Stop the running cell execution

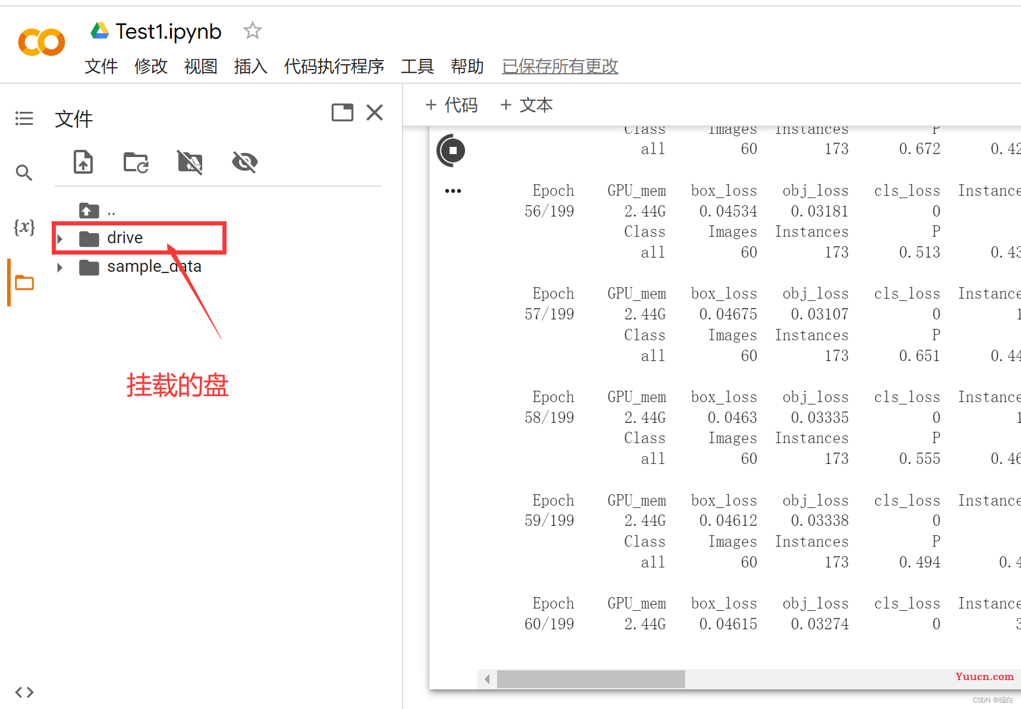click(x=452, y=150)
